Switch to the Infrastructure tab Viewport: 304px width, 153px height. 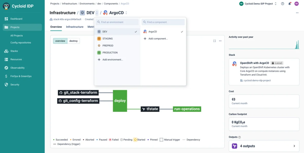pyautogui.click(x=74, y=27)
